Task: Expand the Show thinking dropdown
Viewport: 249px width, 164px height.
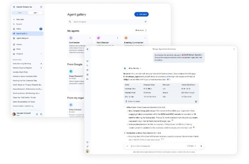Action: tap(135, 68)
